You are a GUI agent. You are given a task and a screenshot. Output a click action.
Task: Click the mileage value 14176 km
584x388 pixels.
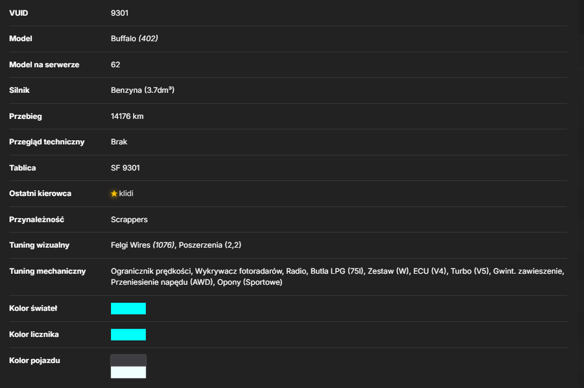(x=127, y=117)
